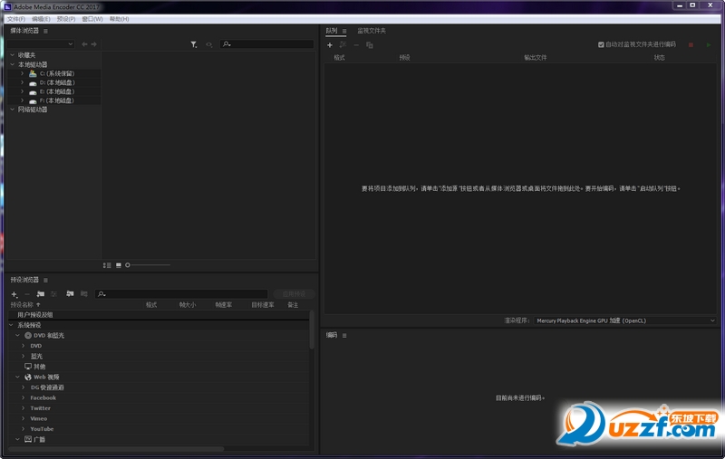Expand the Twitter preset chevron

click(24, 407)
